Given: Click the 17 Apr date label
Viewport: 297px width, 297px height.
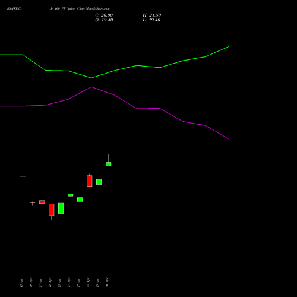Looking at the screenshot, I should pos(21,283).
